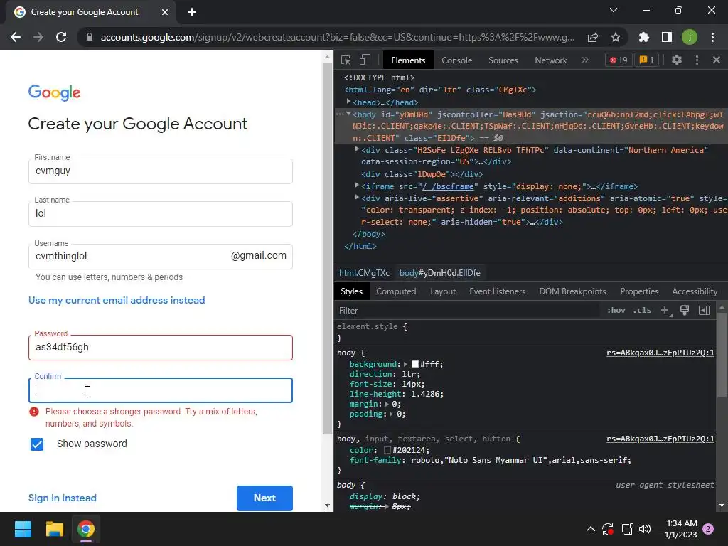Open the volume control in system tray
The width and height of the screenshot is (728, 546).
pos(645,529)
